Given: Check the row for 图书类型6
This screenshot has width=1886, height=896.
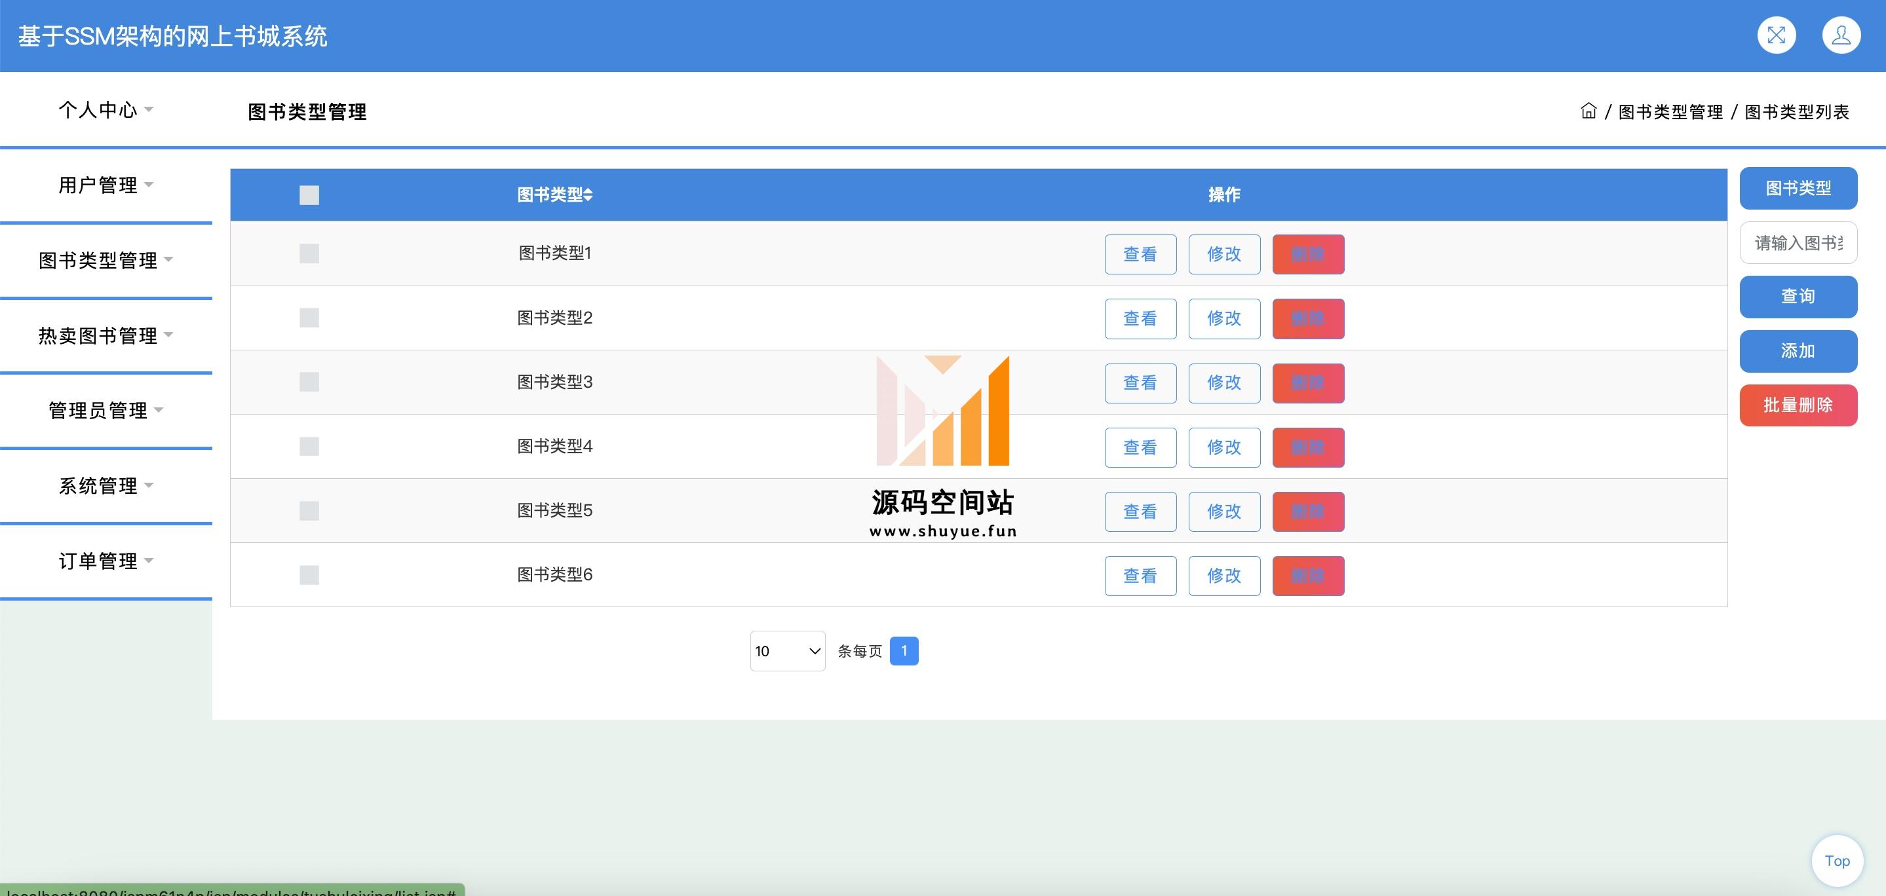Looking at the screenshot, I should [309, 575].
